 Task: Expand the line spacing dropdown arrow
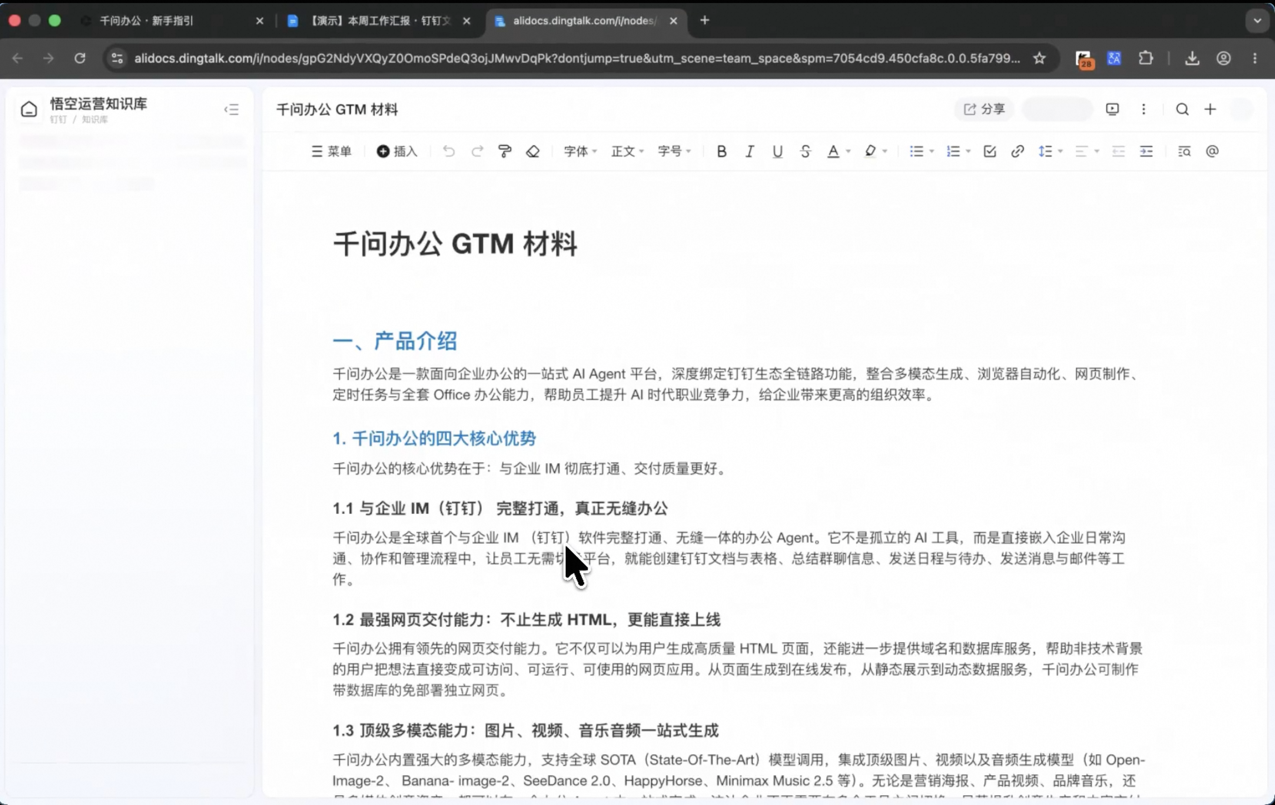1060,151
